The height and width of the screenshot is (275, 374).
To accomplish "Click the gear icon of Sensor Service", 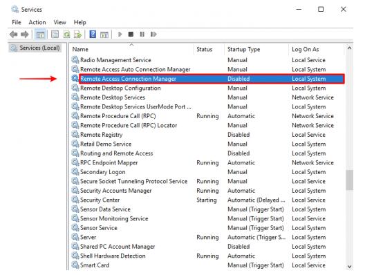I will 75,227.
